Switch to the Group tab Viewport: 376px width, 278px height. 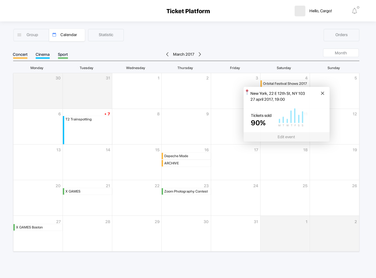(x=31, y=35)
